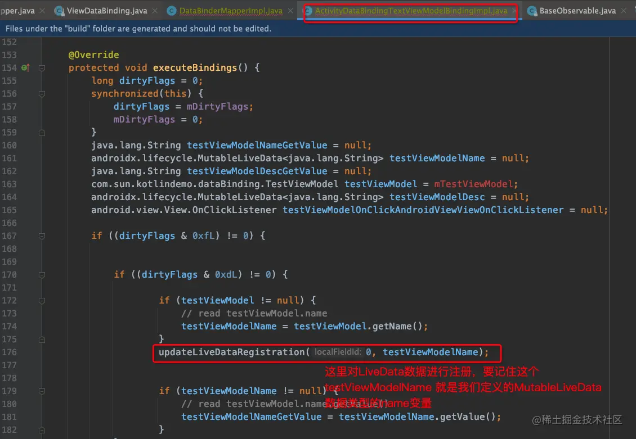This screenshot has height=439, width=636.
Task: Click line number 152 in the gutter
Action: point(10,42)
